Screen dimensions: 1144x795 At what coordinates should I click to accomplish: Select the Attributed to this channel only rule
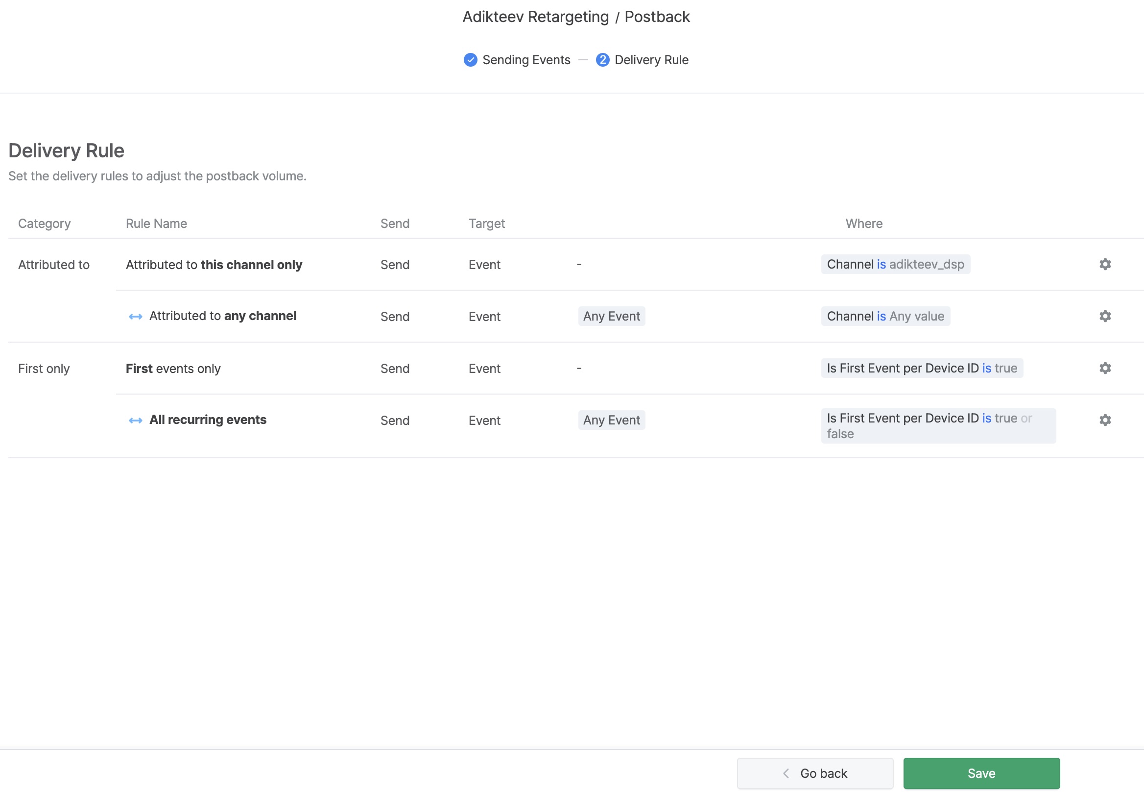(x=214, y=265)
